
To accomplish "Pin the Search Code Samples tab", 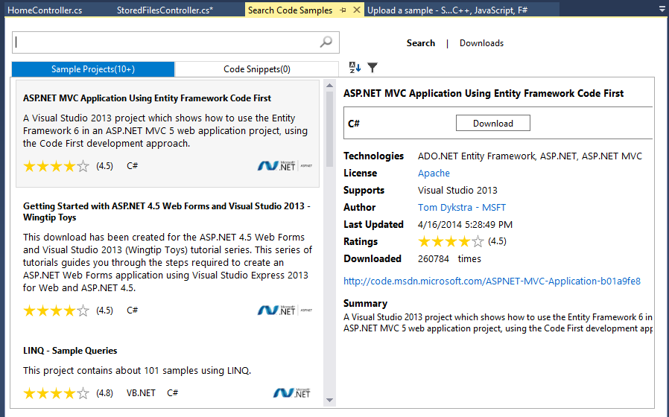I will point(343,10).
